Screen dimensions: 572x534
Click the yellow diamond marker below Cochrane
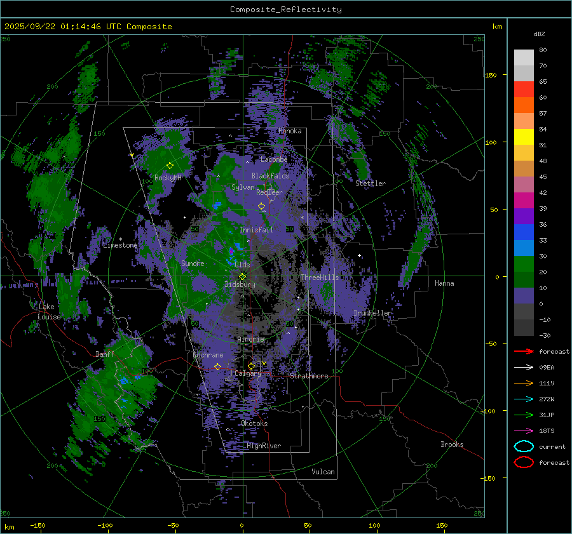[x=217, y=366]
